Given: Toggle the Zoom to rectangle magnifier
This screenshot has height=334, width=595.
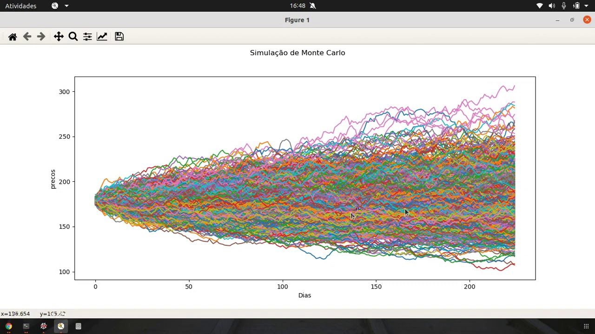Looking at the screenshot, I should [73, 37].
